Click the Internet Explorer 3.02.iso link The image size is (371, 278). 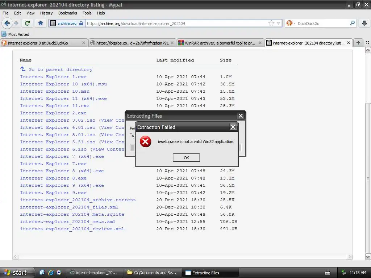click(58, 120)
